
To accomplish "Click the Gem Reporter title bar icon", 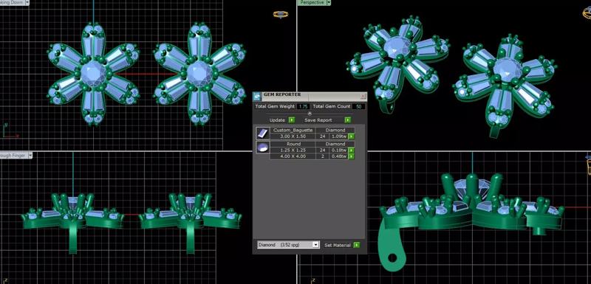I will click(257, 97).
